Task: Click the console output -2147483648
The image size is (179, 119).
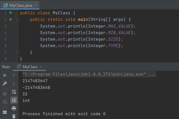Action: [x=36, y=87]
